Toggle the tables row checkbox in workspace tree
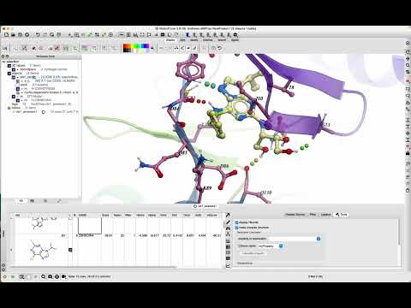 pos(9,108)
